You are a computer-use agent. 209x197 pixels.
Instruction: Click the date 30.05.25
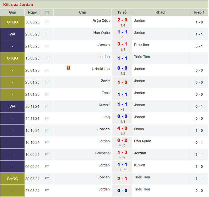point(32,22)
